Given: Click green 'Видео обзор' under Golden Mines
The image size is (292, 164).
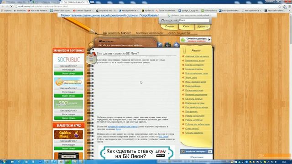Looking at the screenshot, I should [68, 149].
